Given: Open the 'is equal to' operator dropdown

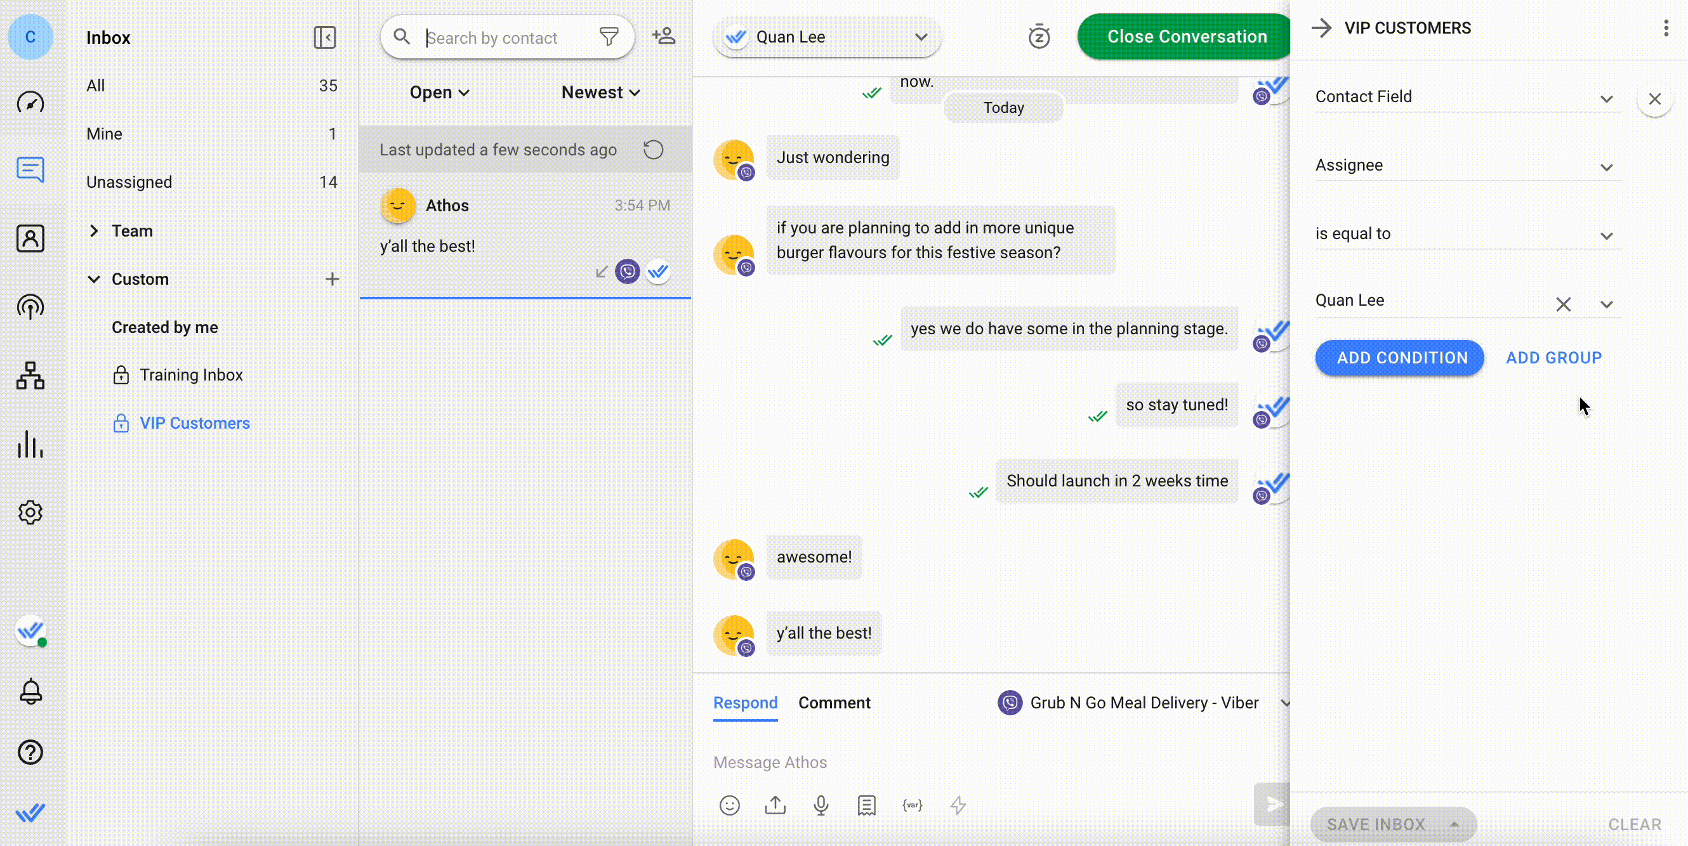Looking at the screenshot, I should click(1467, 234).
